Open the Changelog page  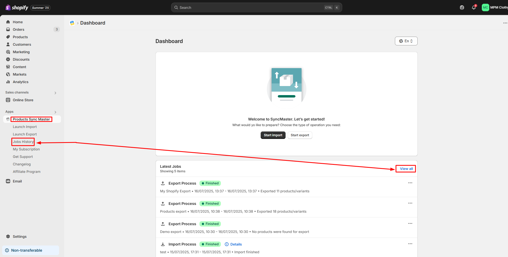pyautogui.click(x=22, y=164)
